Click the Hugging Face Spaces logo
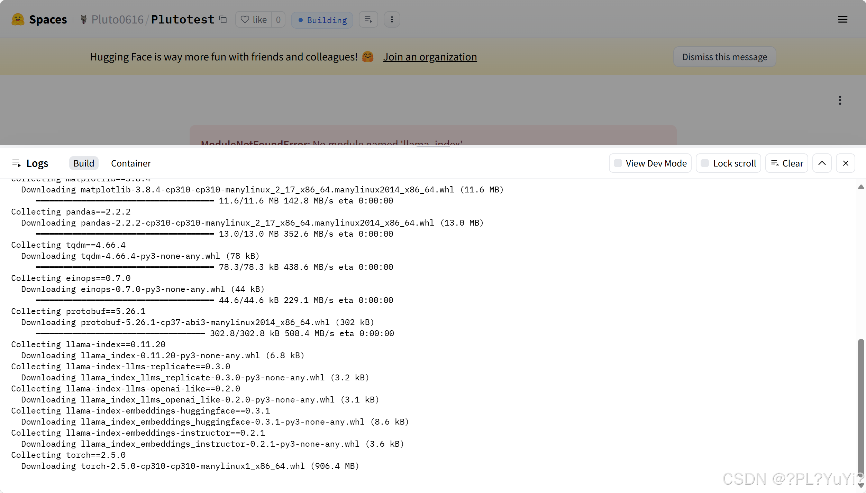866x493 pixels. 18,19
